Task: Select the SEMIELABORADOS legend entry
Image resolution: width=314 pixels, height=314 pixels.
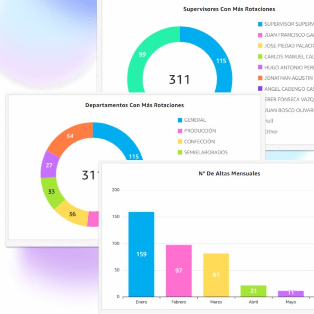Action: coord(202,153)
